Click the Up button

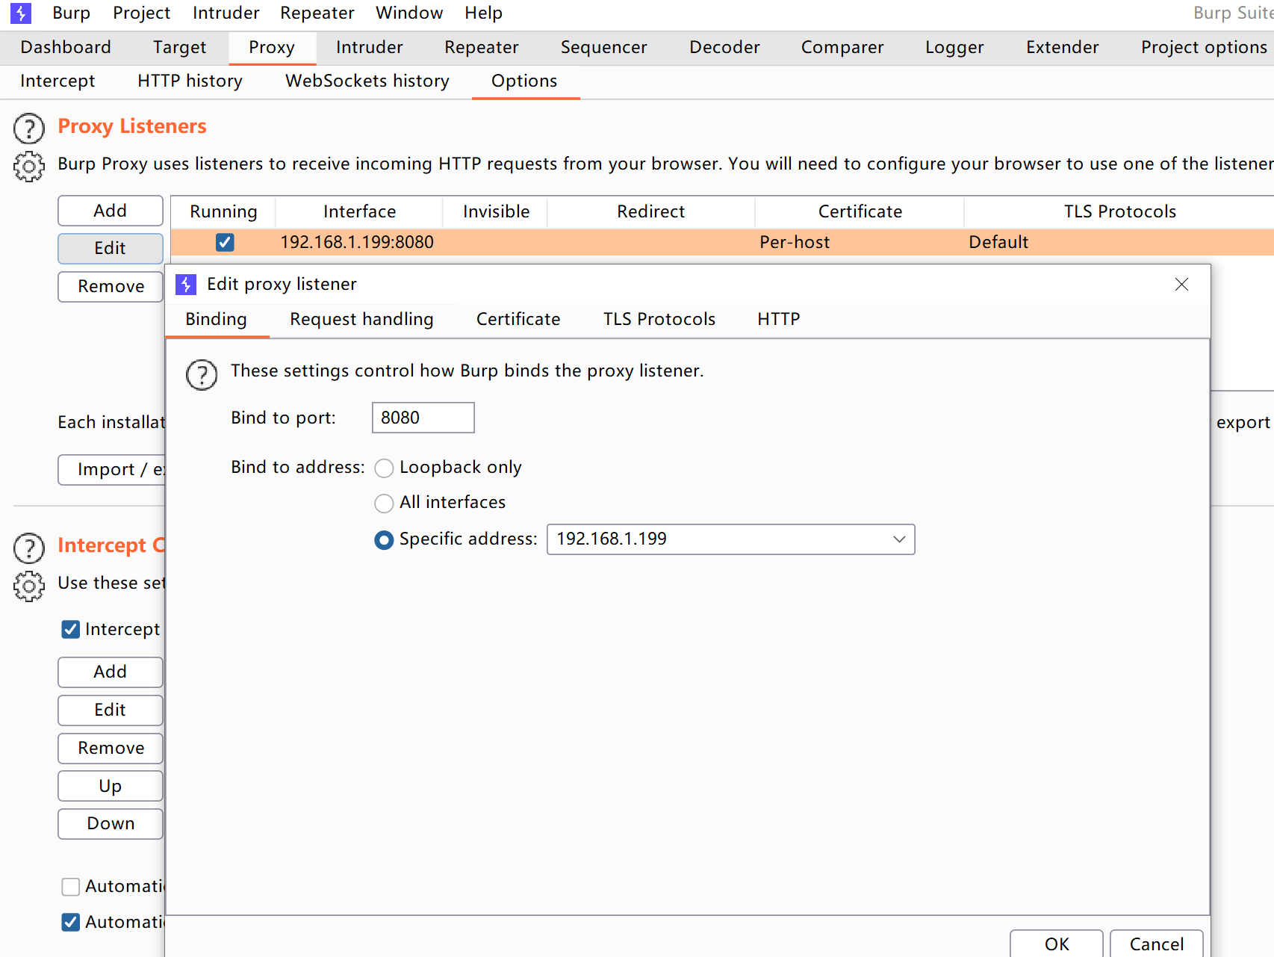pos(111,786)
